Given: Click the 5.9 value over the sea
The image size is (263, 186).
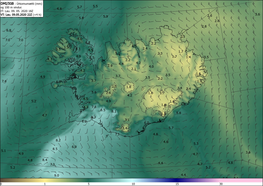Looking at the screenshot, I should (105, 16).
